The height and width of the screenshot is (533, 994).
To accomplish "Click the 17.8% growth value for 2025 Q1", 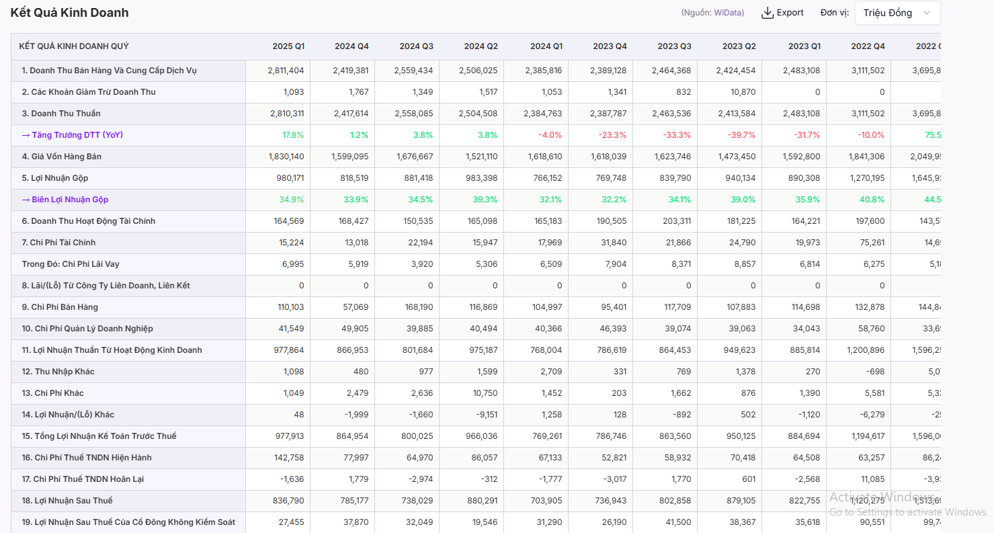I will click(x=292, y=135).
